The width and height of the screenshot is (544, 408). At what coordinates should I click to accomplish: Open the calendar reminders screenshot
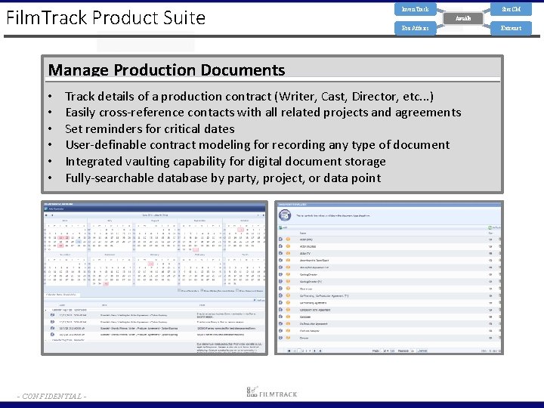pyautogui.click(x=154, y=278)
